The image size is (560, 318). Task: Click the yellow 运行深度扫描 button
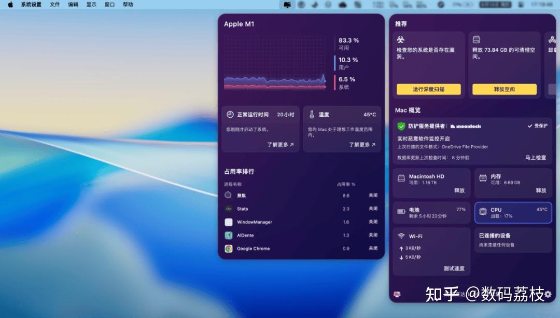coord(429,89)
